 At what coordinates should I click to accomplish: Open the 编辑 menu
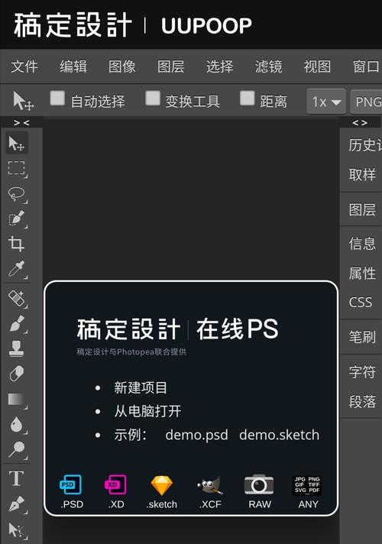click(x=73, y=66)
